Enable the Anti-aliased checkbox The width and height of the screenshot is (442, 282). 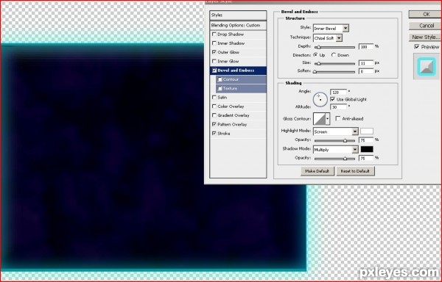click(337, 118)
